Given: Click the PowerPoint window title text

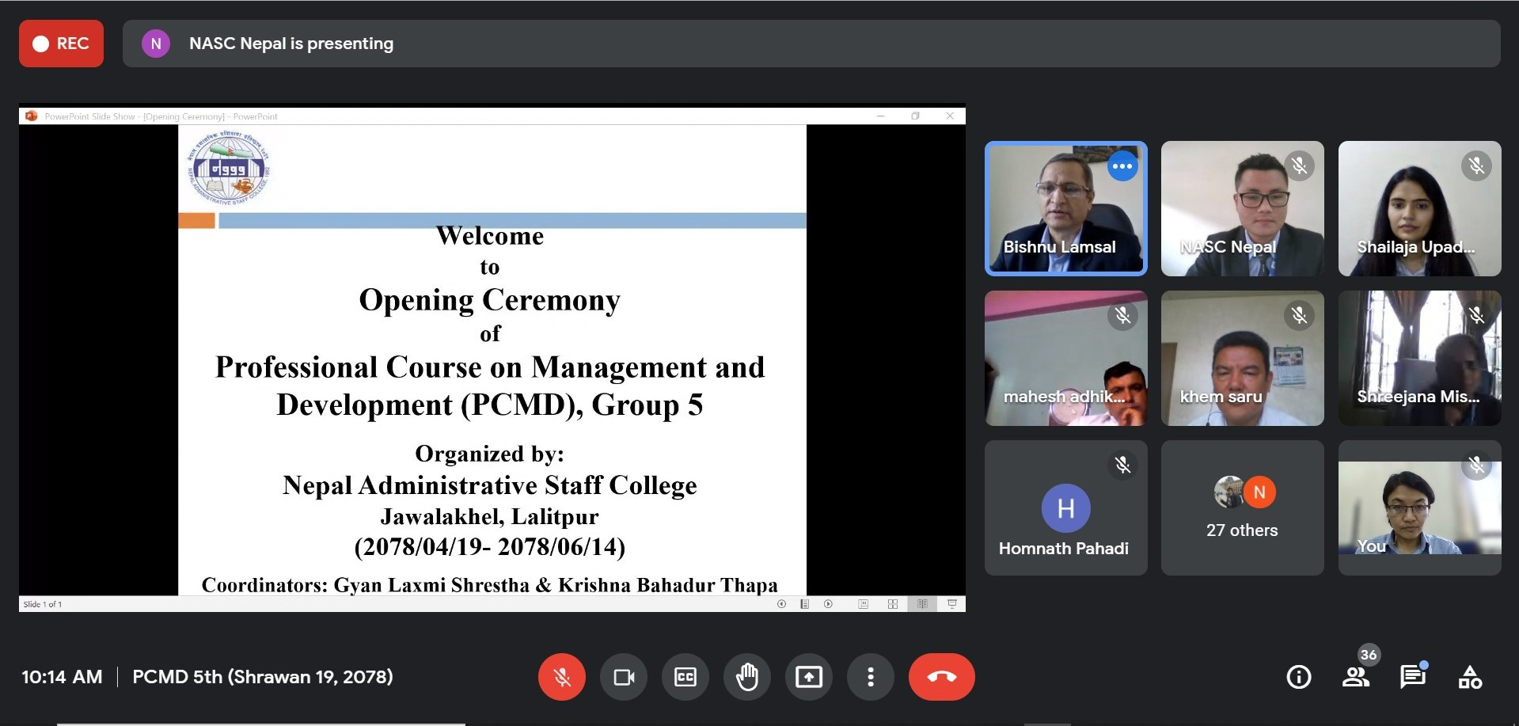Looking at the screenshot, I should [x=161, y=116].
